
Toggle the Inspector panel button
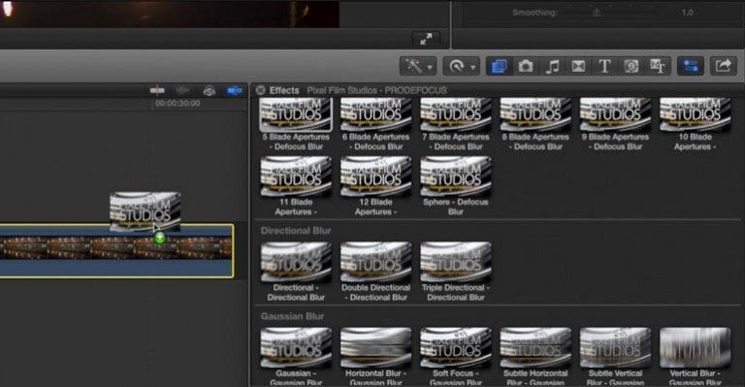691,66
